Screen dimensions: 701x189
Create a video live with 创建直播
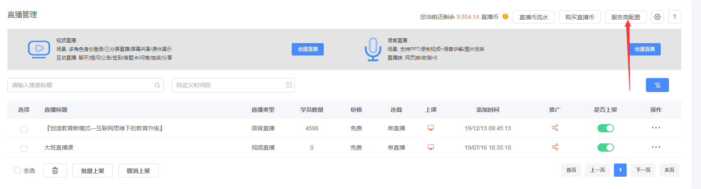click(308, 49)
